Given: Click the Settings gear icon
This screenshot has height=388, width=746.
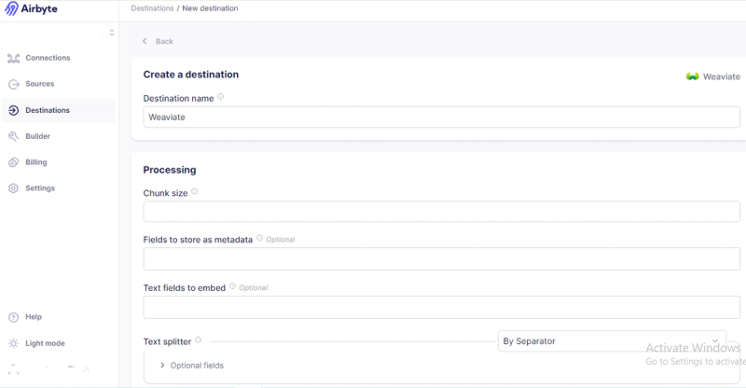Looking at the screenshot, I should point(13,188).
